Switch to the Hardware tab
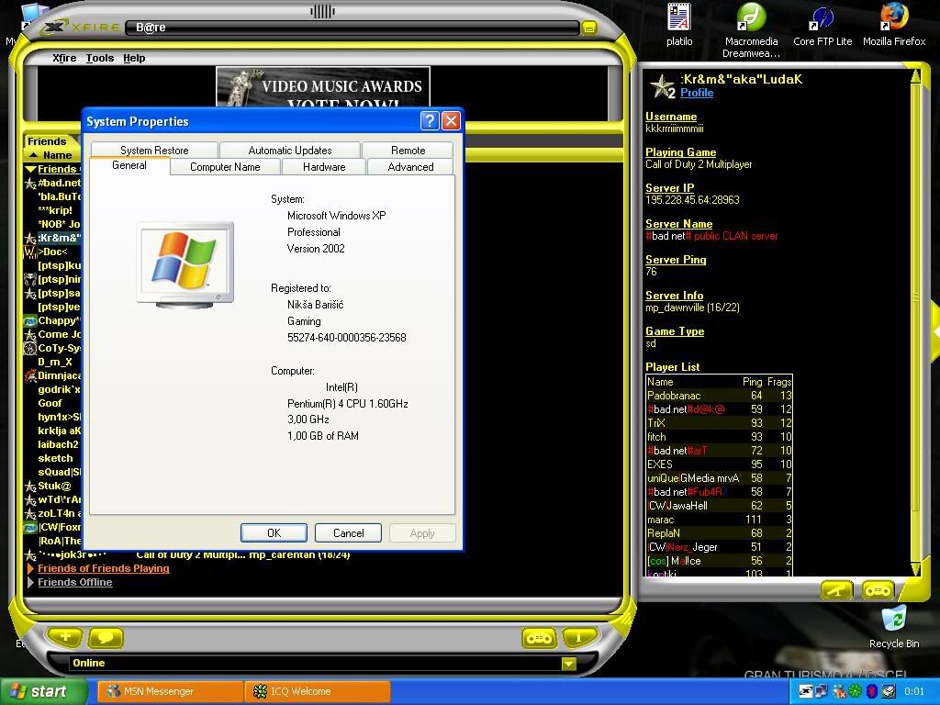This screenshot has width=940, height=705. [324, 167]
